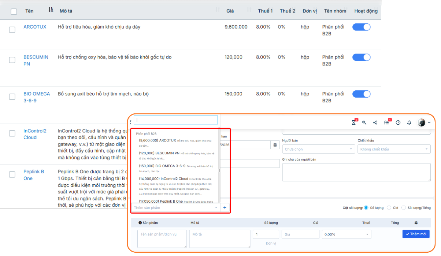Click the sort arrows beside Mô tả column
This screenshot has height=256, width=441.
[218, 10]
